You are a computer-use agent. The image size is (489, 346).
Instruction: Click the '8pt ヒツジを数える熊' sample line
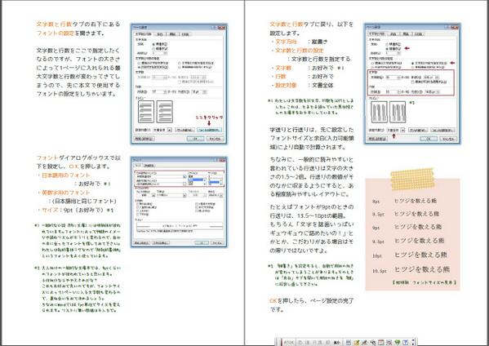pyautogui.click(x=405, y=201)
